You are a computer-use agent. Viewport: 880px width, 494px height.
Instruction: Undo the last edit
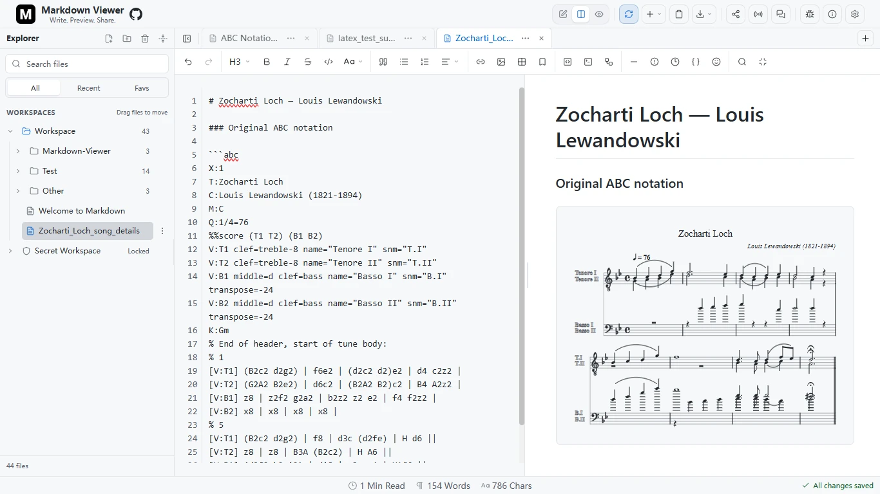point(188,62)
